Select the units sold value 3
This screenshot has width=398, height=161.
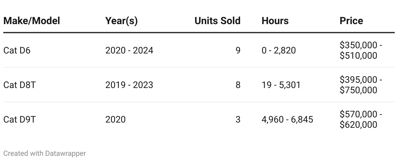click(x=238, y=120)
